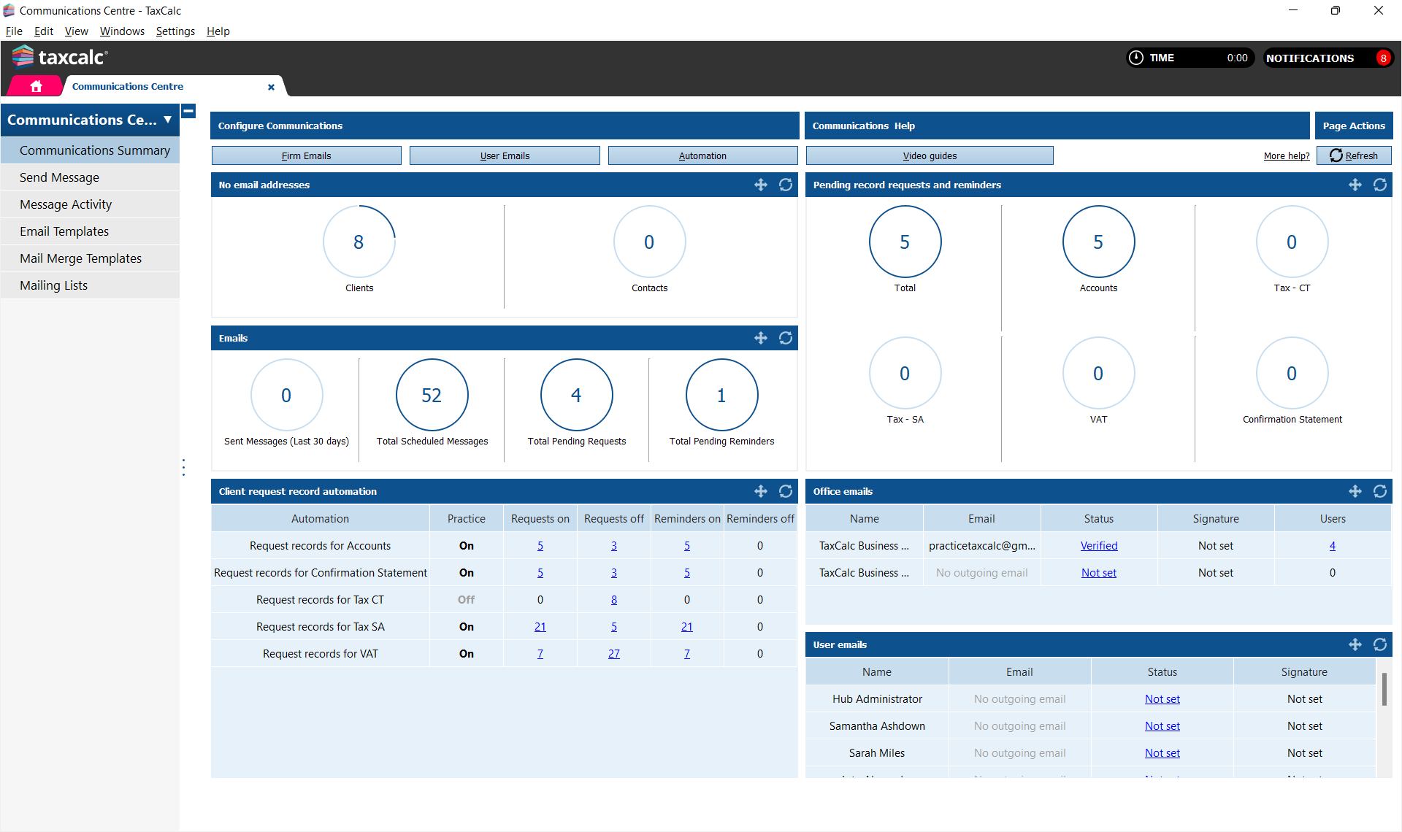Toggle Practice On for Request records for VAT
Screen dimensions: 1402x832
466,654
